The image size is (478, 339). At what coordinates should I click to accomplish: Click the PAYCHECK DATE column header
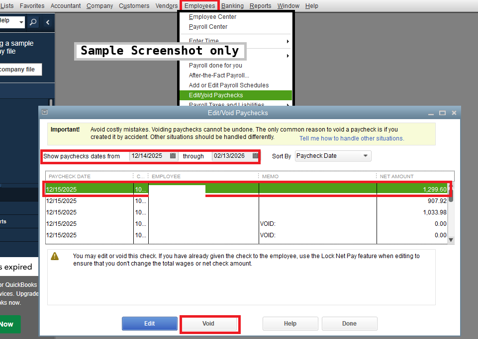tap(90, 177)
